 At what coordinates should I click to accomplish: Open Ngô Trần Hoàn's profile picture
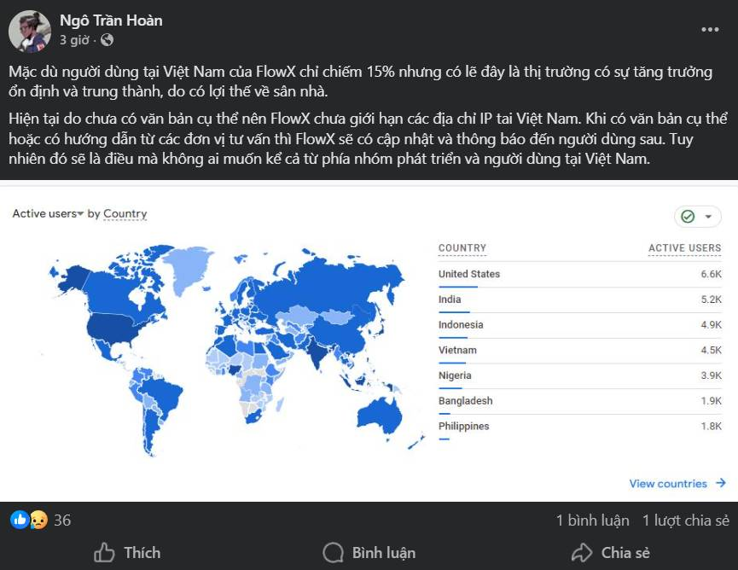tap(30, 31)
